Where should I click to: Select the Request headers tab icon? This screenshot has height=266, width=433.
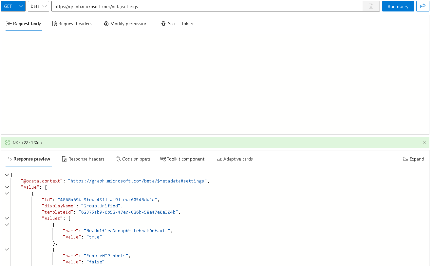click(x=54, y=24)
